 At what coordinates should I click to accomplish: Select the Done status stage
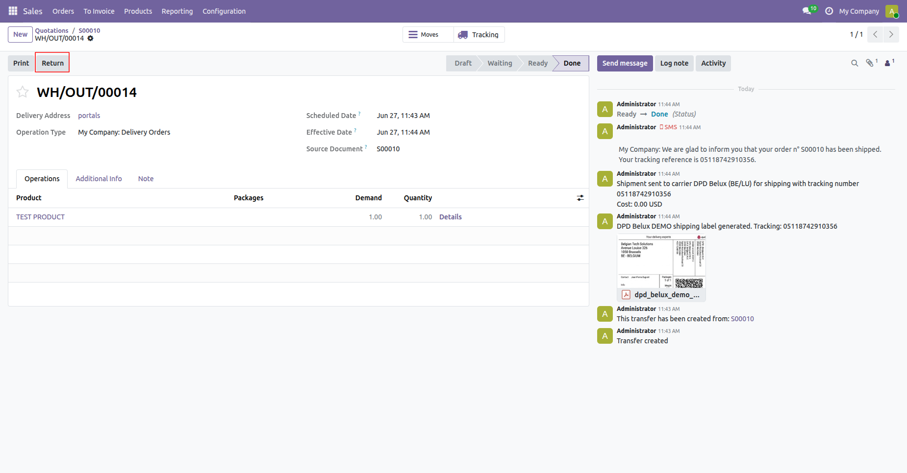pos(572,63)
